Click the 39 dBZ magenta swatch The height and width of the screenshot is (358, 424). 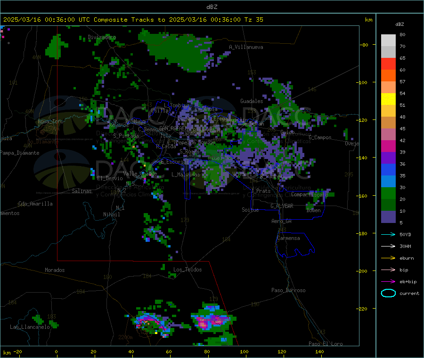pyautogui.click(x=388, y=146)
